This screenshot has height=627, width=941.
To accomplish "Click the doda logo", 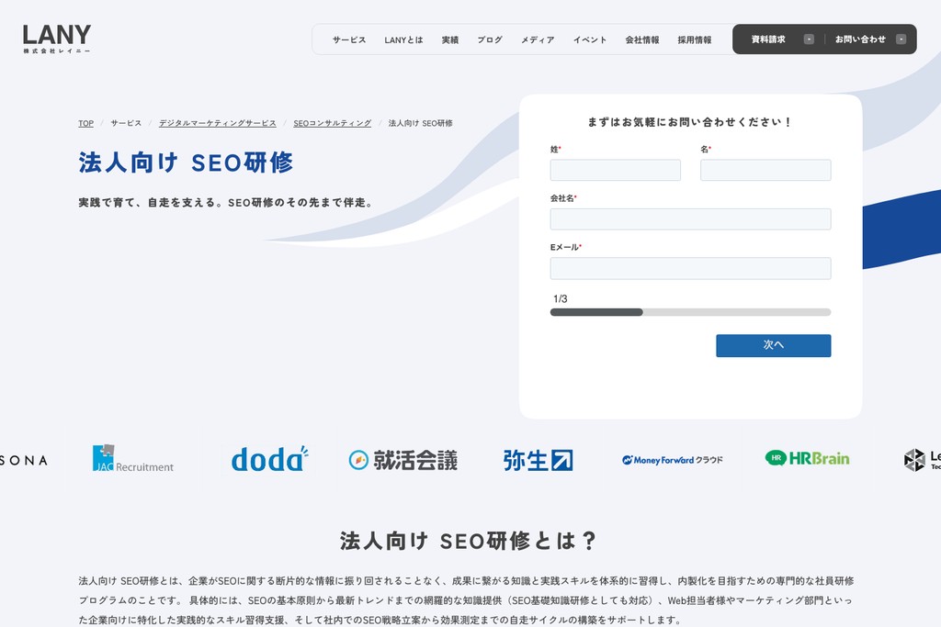I will tap(269, 459).
